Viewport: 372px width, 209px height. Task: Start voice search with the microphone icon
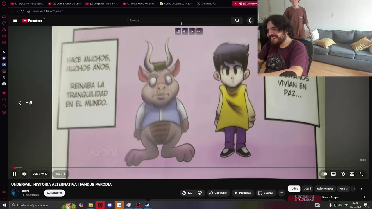[x=250, y=21]
